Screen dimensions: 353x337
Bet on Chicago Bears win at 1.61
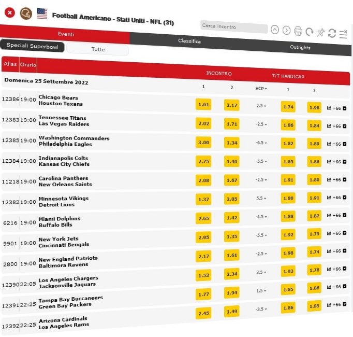point(203,104)
